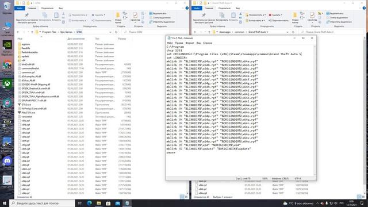Refresh Grand Theft Auto V folder view
The height and width of the screenshot is (207, 368).
click(x=293, y=32)
